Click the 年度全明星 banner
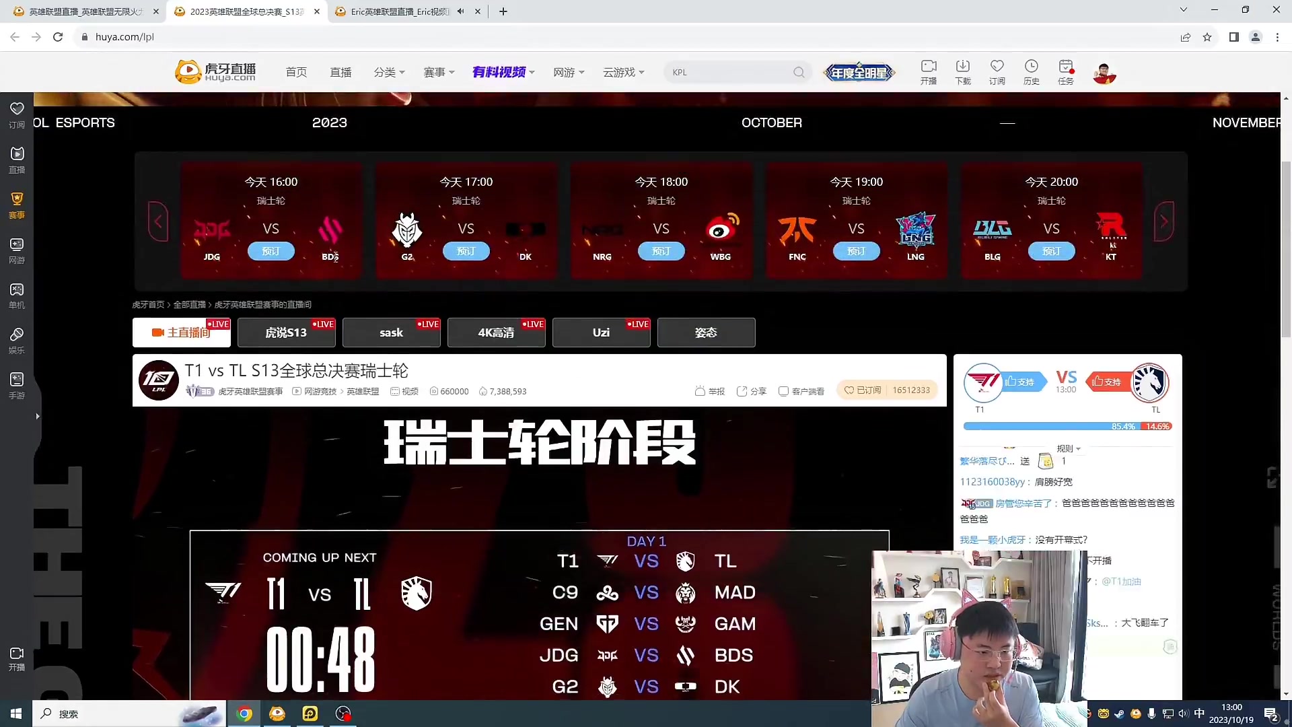This screenshot has width=1292, height=727. coord(859,73)
